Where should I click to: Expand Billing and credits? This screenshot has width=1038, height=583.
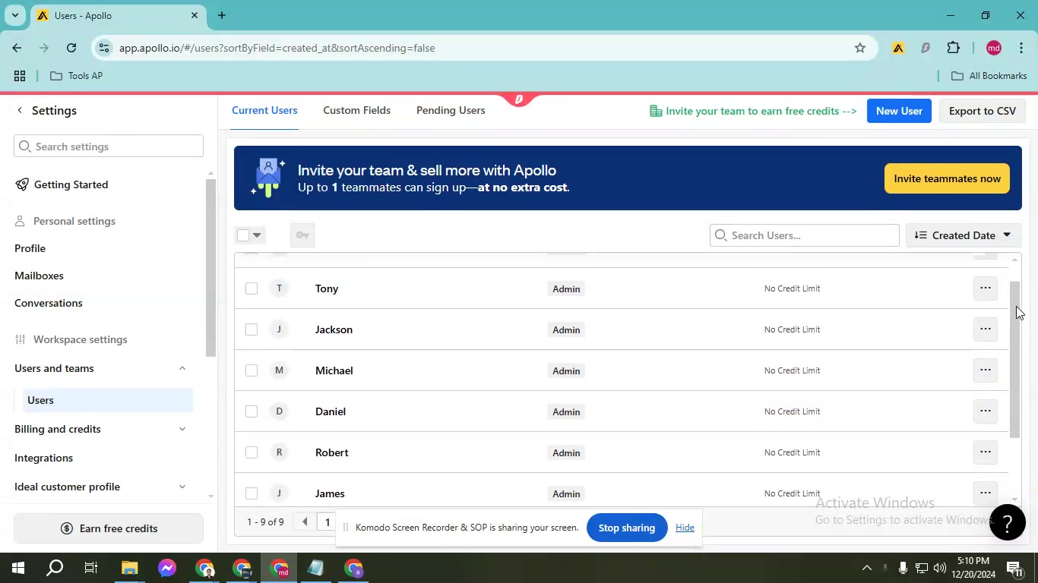click(182, 429)
